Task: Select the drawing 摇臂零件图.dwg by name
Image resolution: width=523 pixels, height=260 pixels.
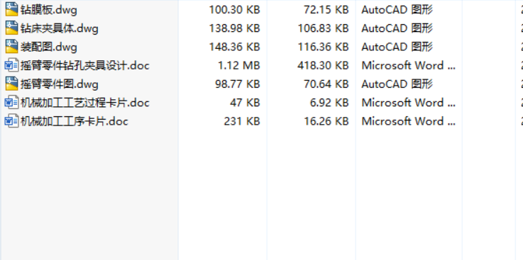Action: (60, 84)
